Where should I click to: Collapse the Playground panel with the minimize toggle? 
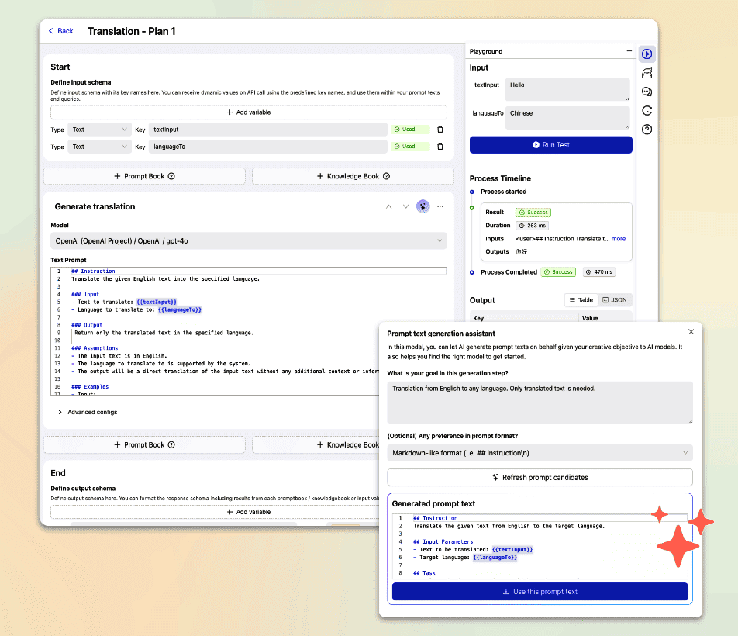(x=629, y=50)
